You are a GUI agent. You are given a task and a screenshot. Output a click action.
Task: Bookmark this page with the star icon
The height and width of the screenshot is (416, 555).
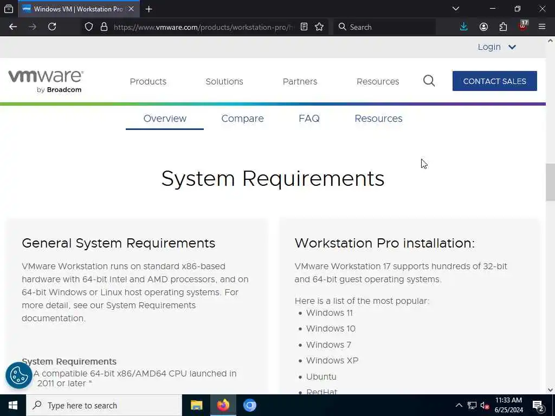pyautogui.click(x=319, y=27)
